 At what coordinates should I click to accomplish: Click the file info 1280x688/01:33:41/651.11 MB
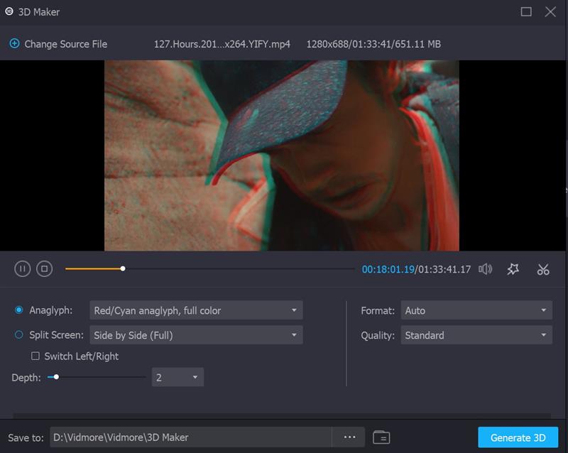(373, 44)
